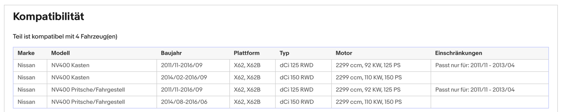This screenshot has height=112, width=562.
Task: Click the Baujahr cell 2014/08-2016/06
Action: coord(184,102)
